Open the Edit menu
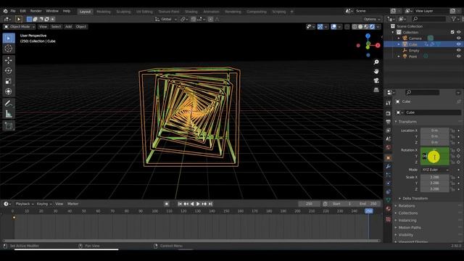This screenshot has height=261, width=464. point(22,11)
